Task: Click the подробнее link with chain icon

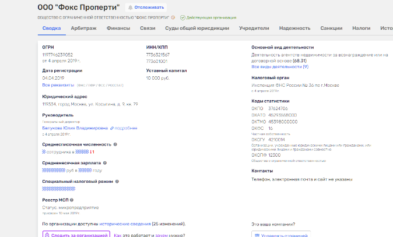Action: pos(124,128)
